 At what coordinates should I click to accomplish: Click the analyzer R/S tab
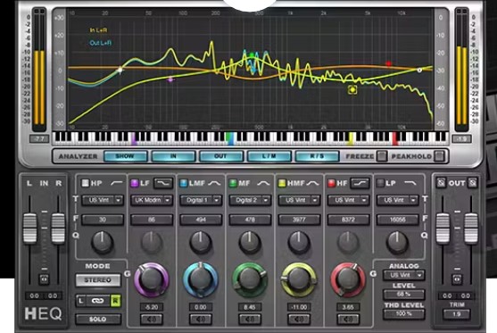pyautogui.click(x=317, y=156)
